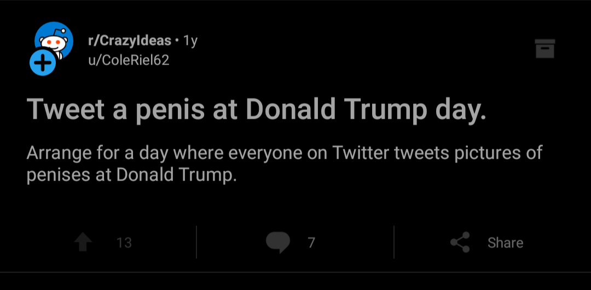591x290 pixels.
Task: Click the horizontal line below the post
Action: 296,272
